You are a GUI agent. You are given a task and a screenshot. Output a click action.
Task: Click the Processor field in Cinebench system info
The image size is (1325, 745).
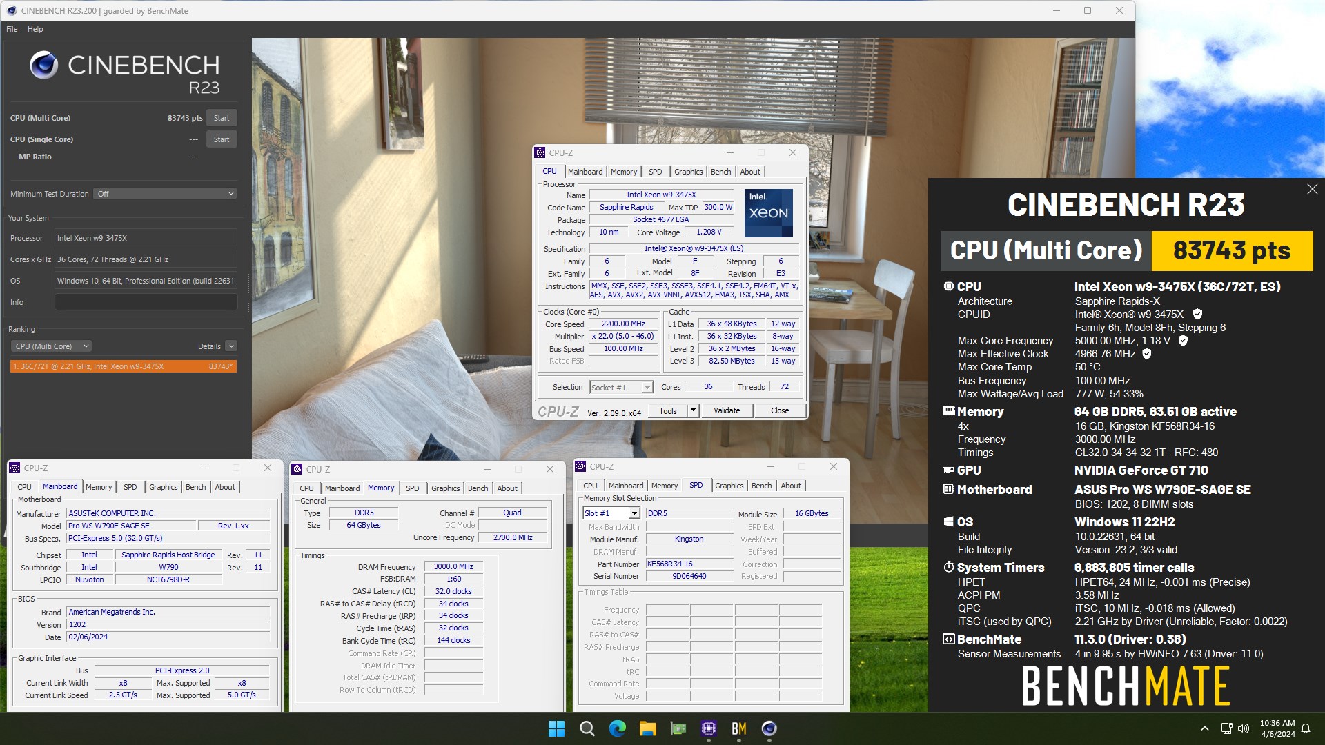[x=146, y=238]
